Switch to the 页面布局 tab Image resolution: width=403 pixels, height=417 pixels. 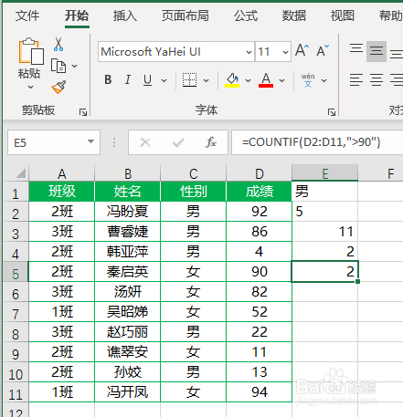tap(186, 16)
